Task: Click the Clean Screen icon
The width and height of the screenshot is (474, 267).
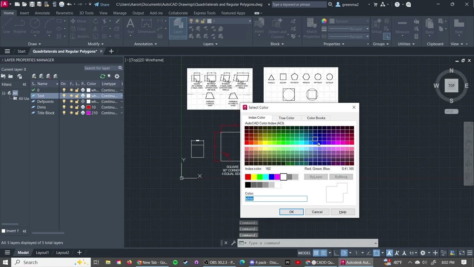Action: coord(462,253)
